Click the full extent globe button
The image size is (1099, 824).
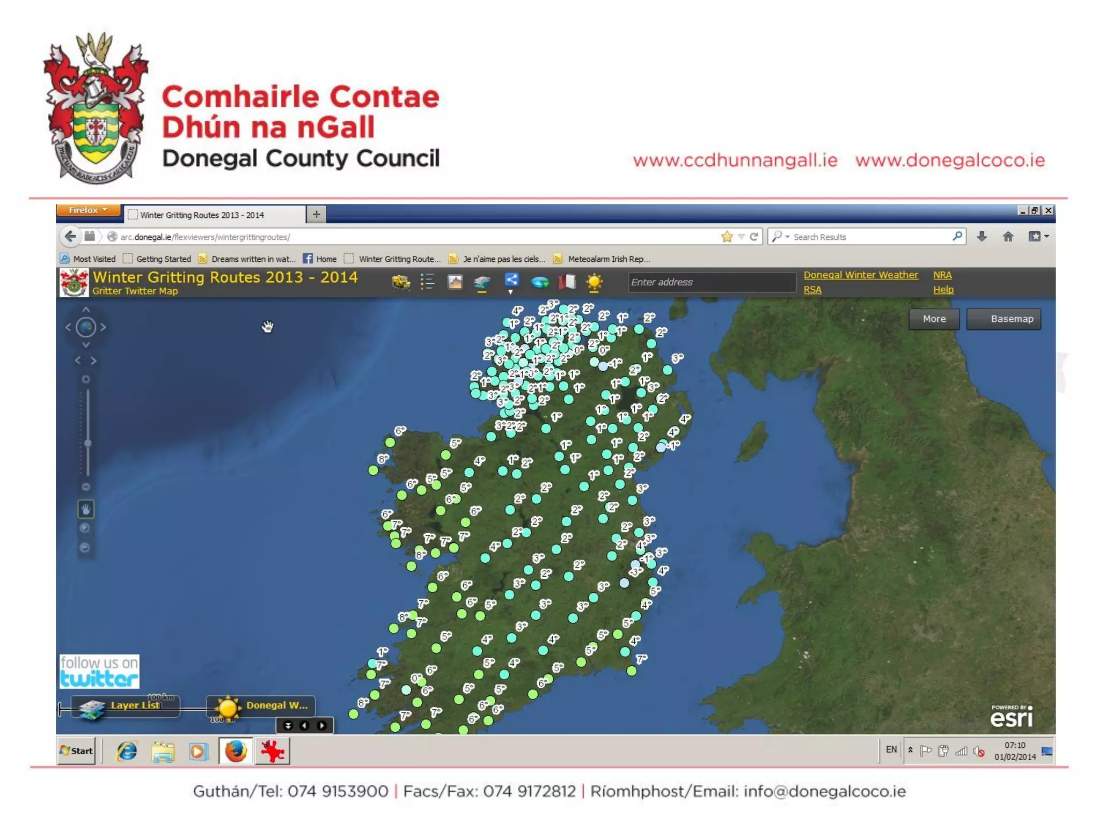click(x=86, y=327)
